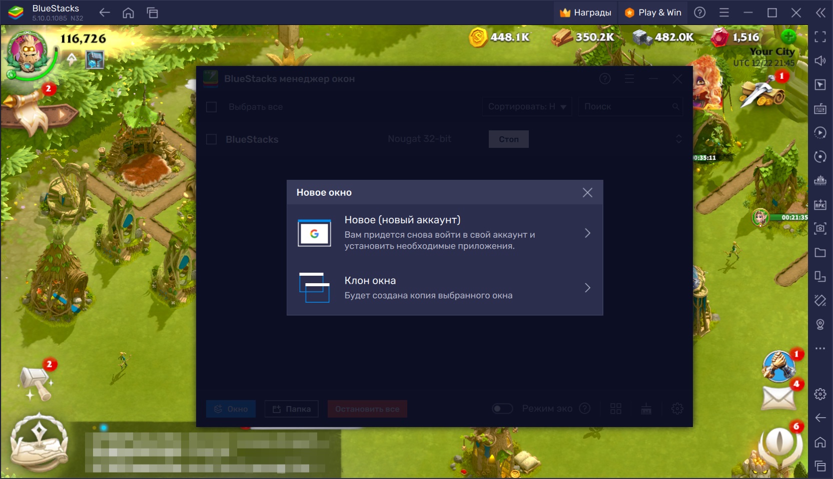Click the gold coins resource counter
Viewport: 833px width, 479px height.
click(x=499, y=37)
